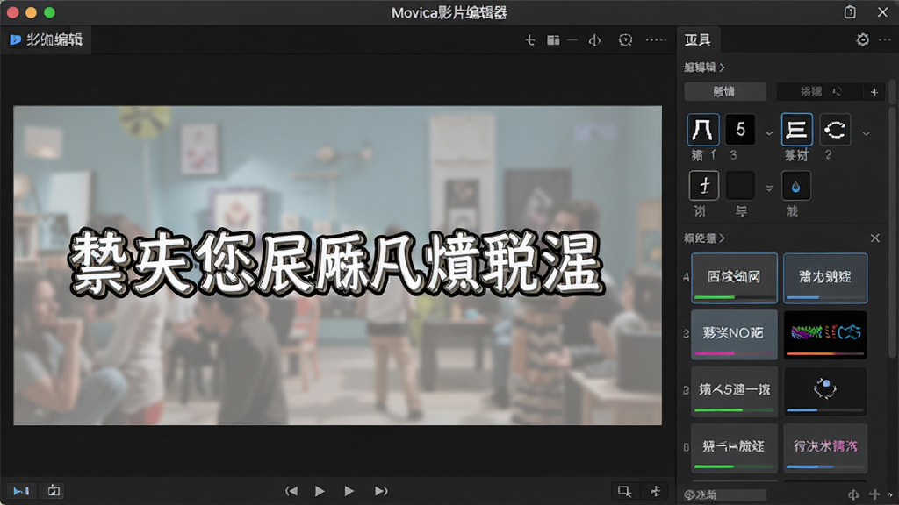Viewport: 899px width, 505px height.
Task: Click the play button beside the skip-back control
Action: point(320,491)
